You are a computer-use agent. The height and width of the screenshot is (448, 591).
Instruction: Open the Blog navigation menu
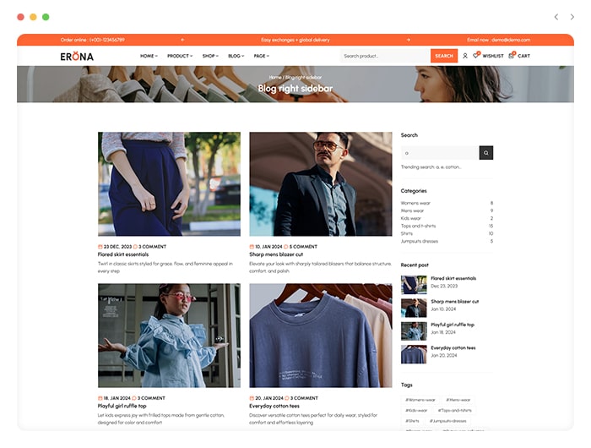236,56
